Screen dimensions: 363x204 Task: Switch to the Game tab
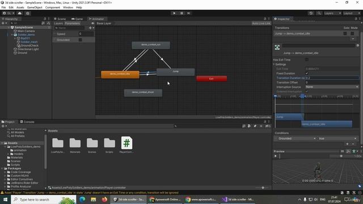(x=77, y=19)
